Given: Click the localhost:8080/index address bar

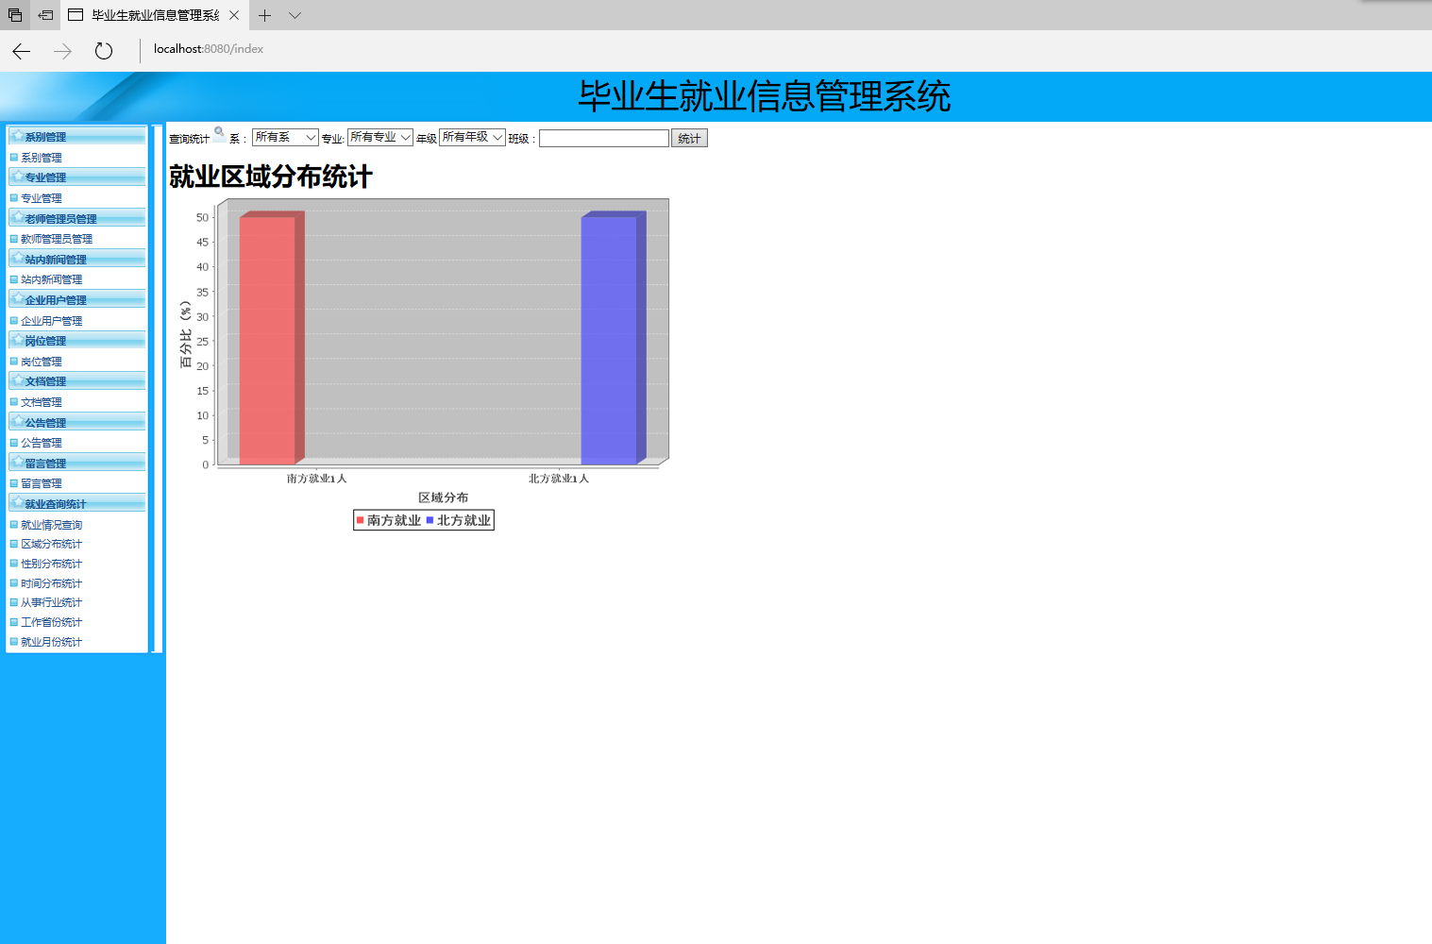Looking at the screenshot, I should click(209, 49).
